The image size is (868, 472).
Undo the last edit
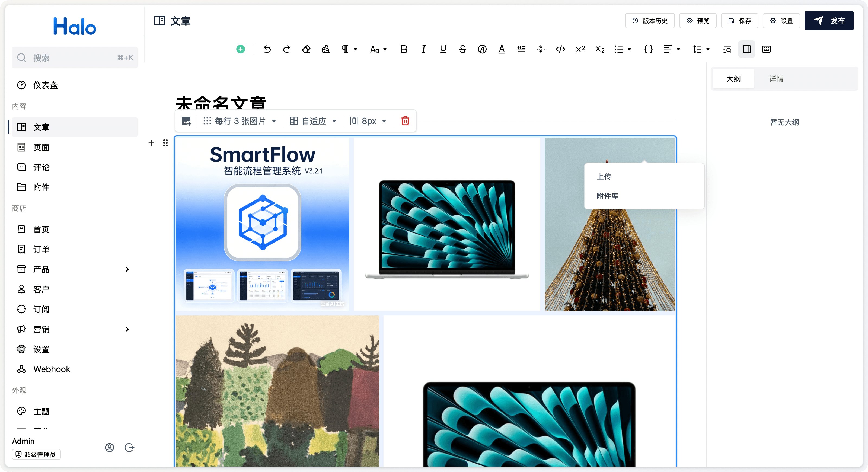click(x=267, y=49)
